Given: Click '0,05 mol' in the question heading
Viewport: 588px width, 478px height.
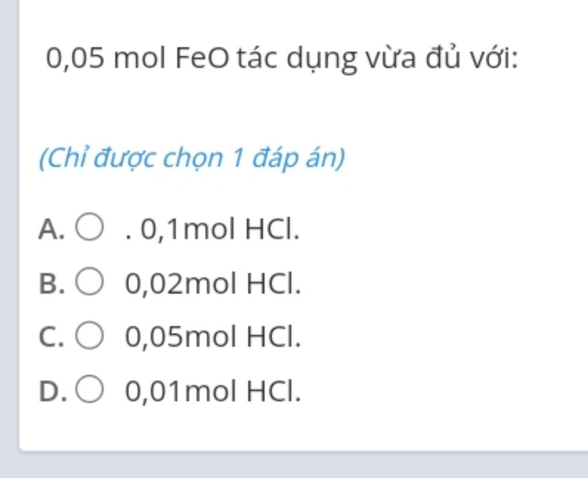Looking at the screenshot, I should click(106, 59).
